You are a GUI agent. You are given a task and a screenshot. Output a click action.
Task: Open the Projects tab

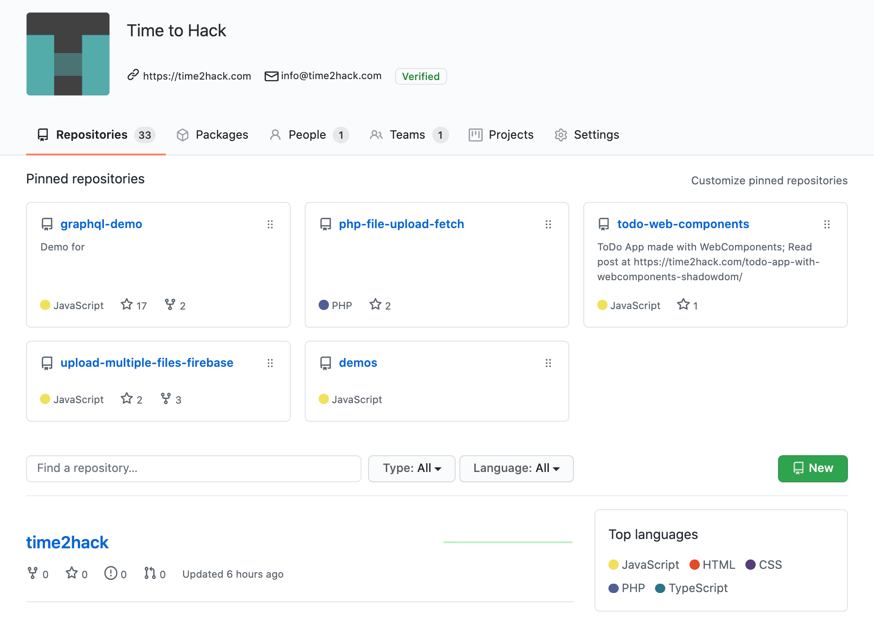pos(501,135)
